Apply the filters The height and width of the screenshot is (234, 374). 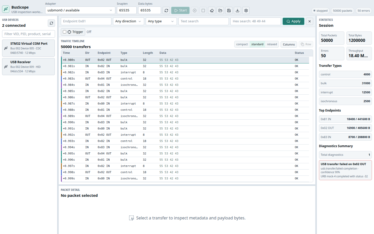(x=293, y=21)
